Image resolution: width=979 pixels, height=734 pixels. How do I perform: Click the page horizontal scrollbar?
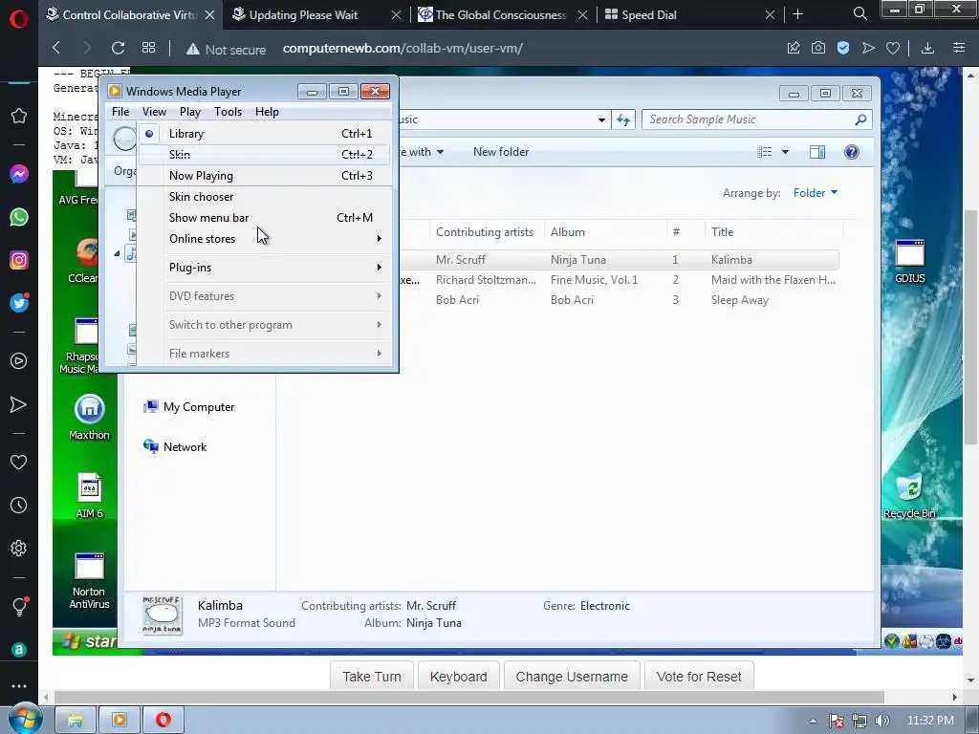[468, 697]
